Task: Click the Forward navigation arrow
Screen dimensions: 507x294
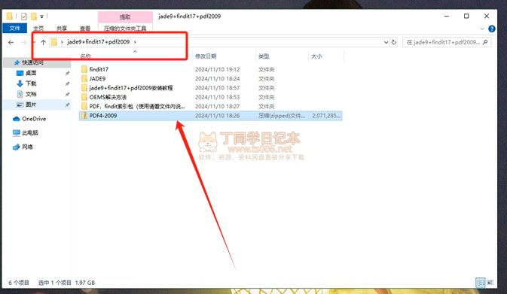Action: [23, 42]
